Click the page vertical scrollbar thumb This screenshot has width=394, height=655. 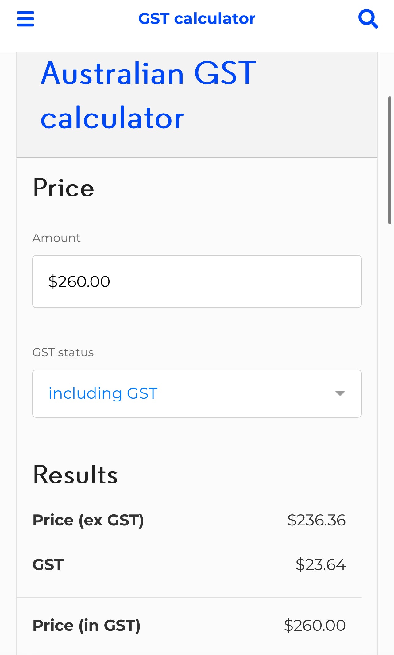[x=390, y=161]
